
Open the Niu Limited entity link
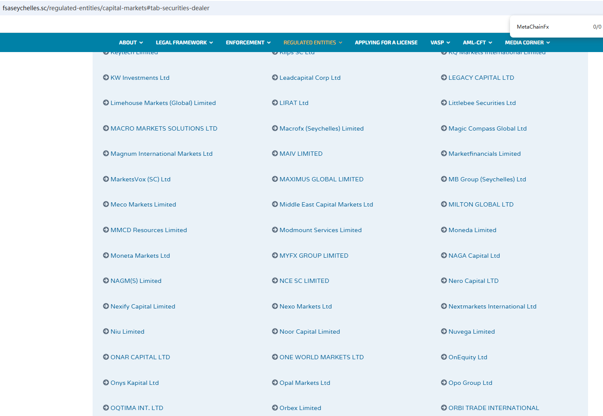tap(127, 332)
